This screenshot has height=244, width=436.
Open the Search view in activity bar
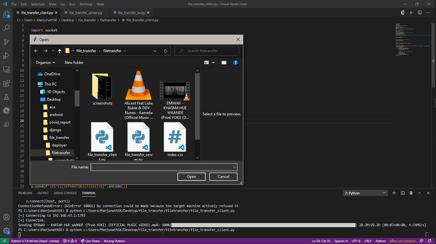point(6,28)
